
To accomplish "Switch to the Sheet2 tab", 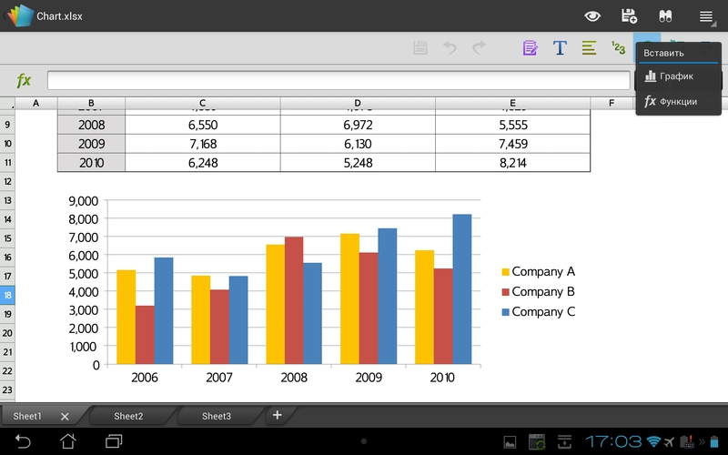I will click(x=128, y=416).
